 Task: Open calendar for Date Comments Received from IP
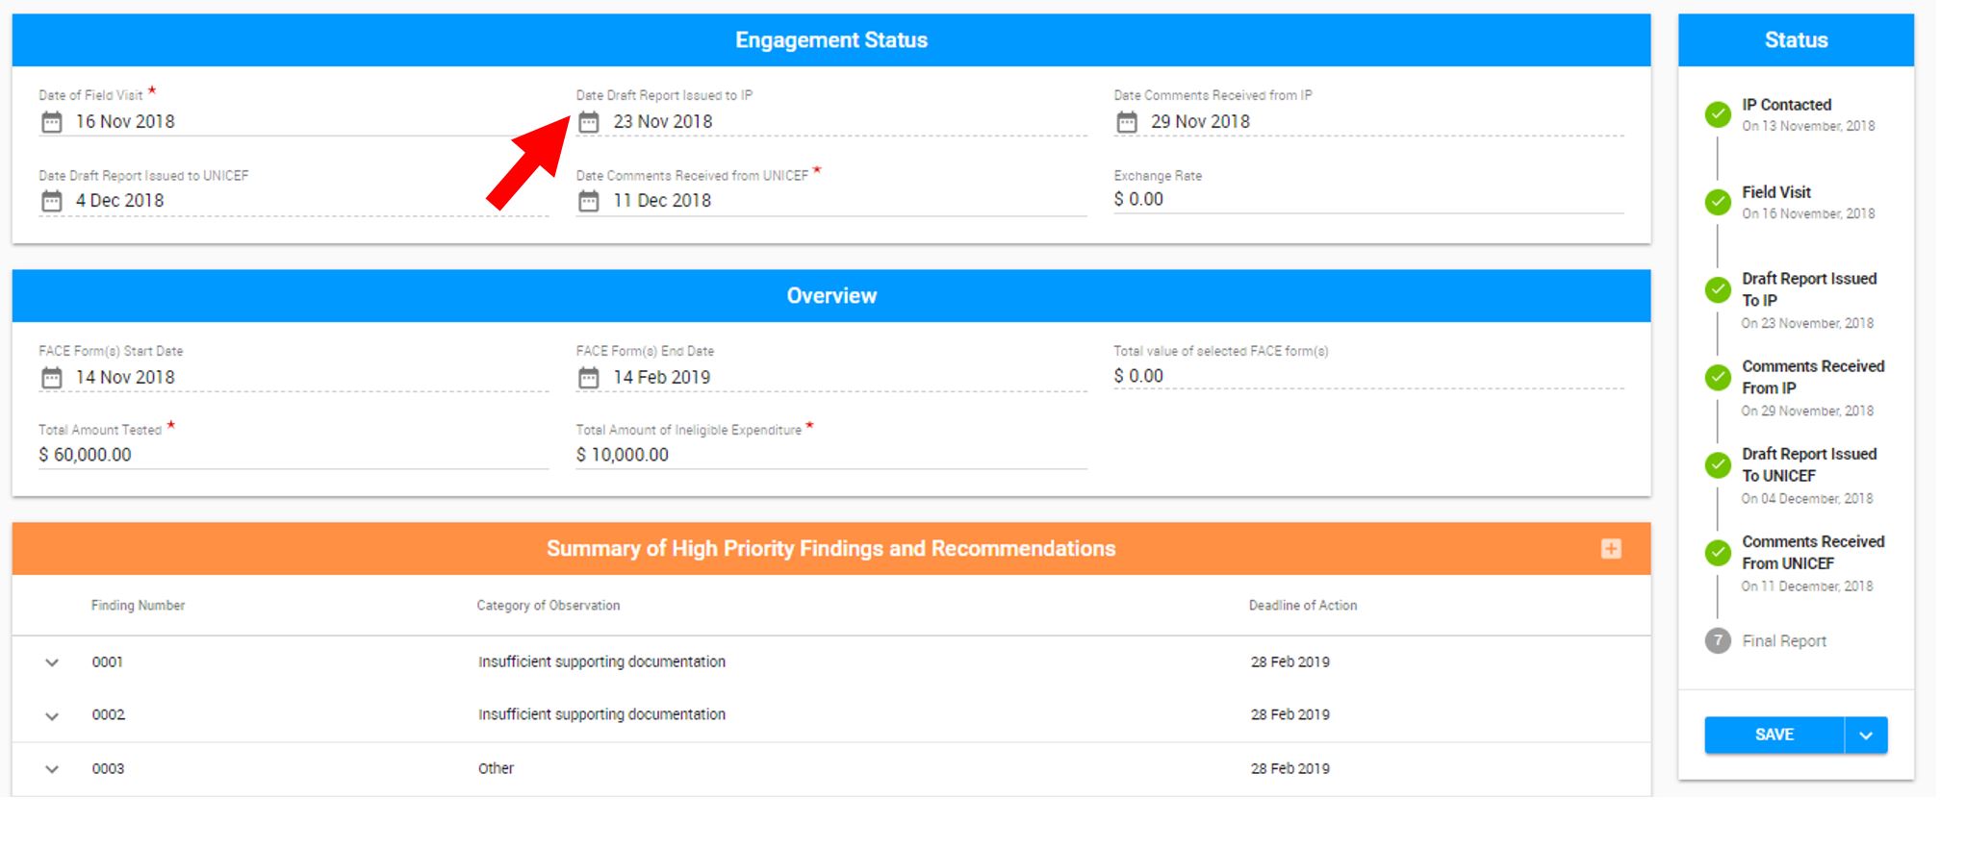coord(1127,122)
